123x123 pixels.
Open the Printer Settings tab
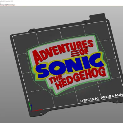(x=10, y=5)
